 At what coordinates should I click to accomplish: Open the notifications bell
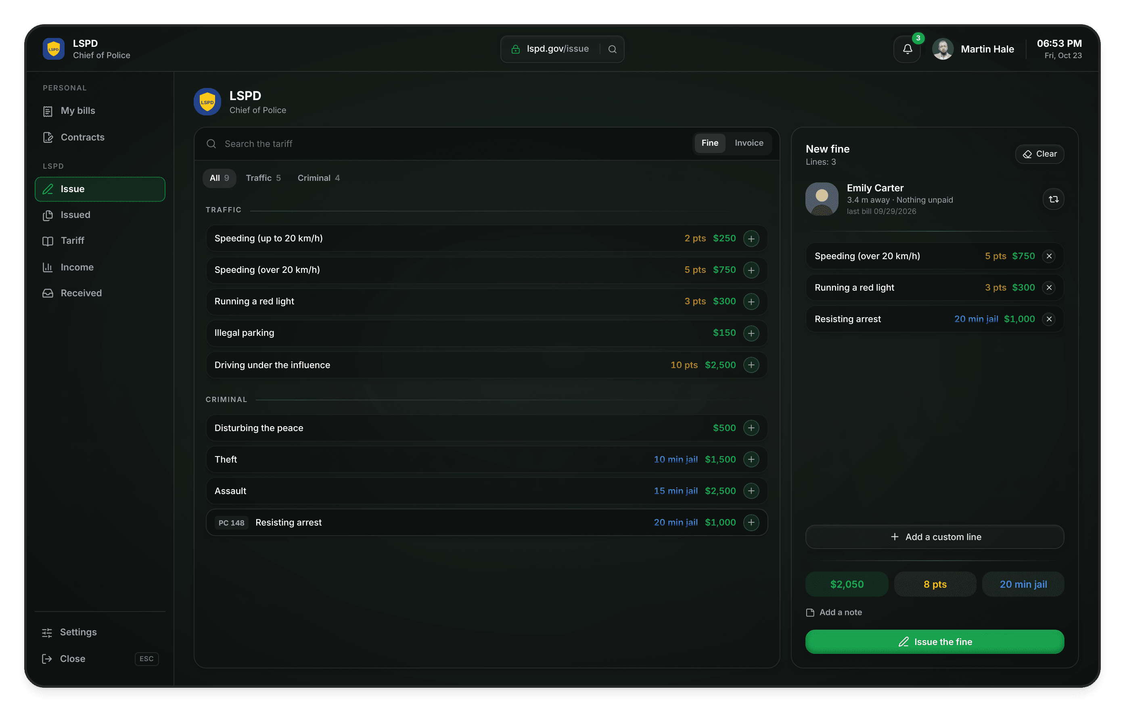(907, 49)
